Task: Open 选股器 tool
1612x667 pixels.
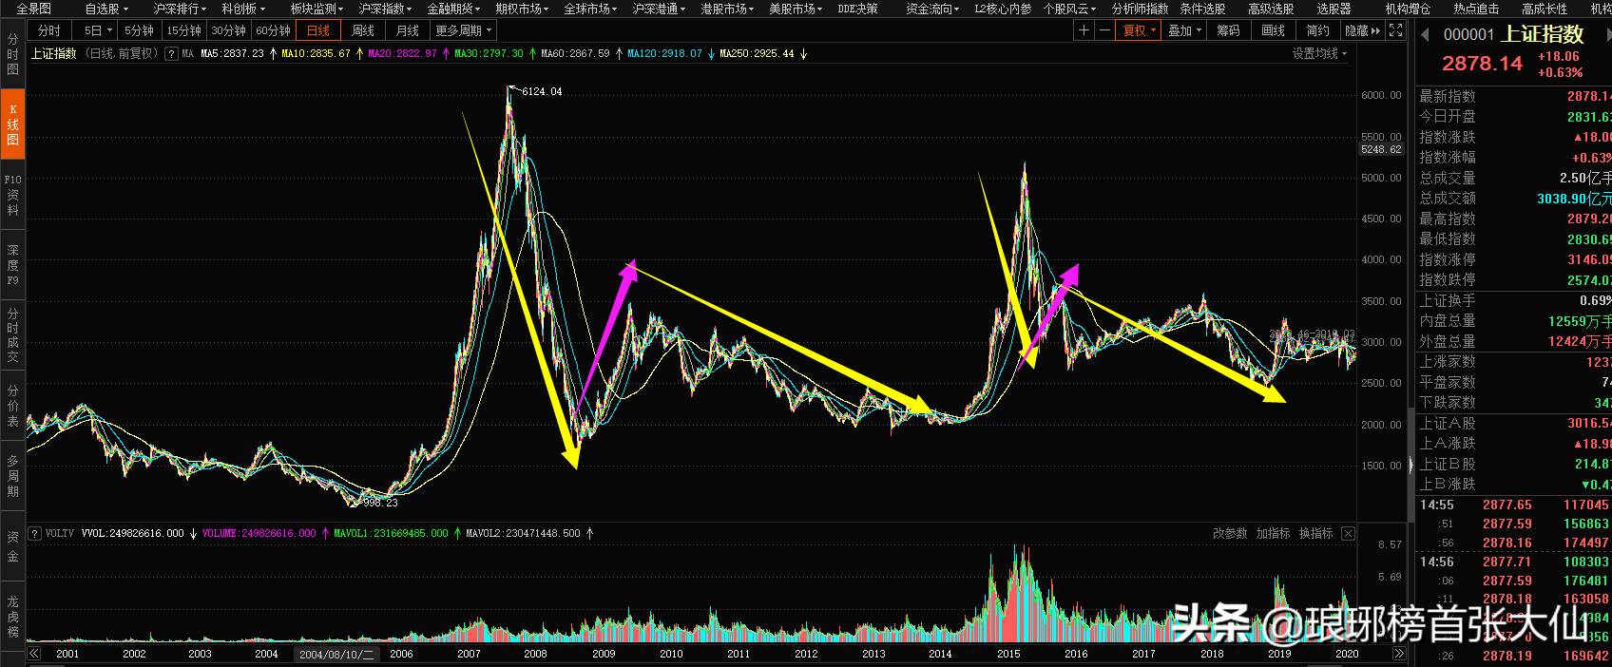Action: 1334,9
